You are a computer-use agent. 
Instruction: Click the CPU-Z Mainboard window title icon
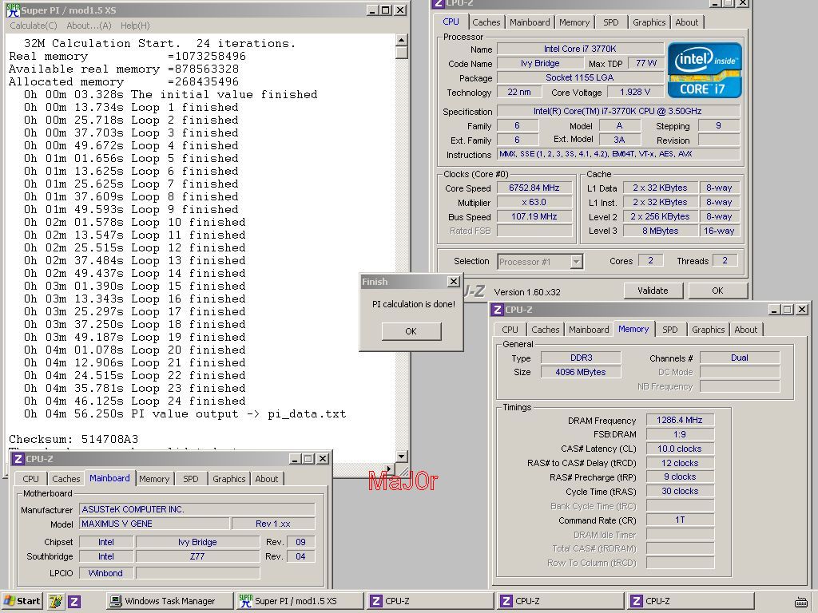pyautogui.click(x=18, y=459)
